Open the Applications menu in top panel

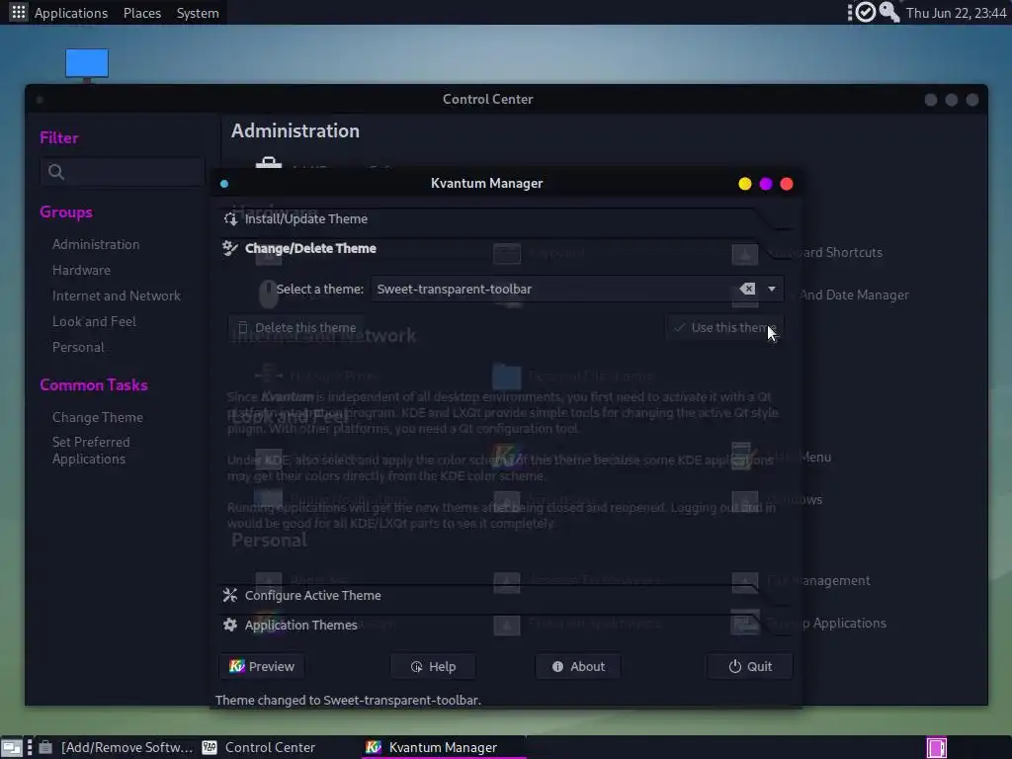(x=71, y=13)
